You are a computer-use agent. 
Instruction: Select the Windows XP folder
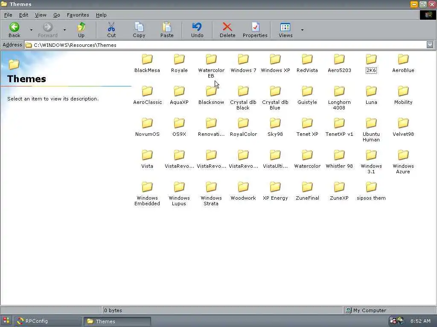[275, 63]
